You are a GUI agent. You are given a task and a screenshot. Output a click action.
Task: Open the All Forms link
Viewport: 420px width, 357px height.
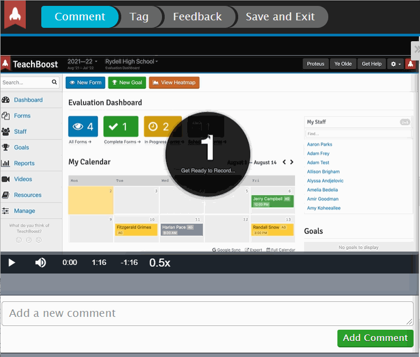tap(80, 142)
